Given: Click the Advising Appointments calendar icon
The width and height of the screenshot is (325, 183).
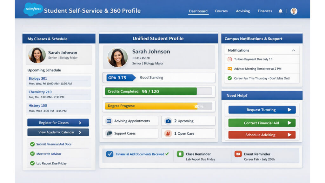Looking at the screenshot, I should (109, 121).
